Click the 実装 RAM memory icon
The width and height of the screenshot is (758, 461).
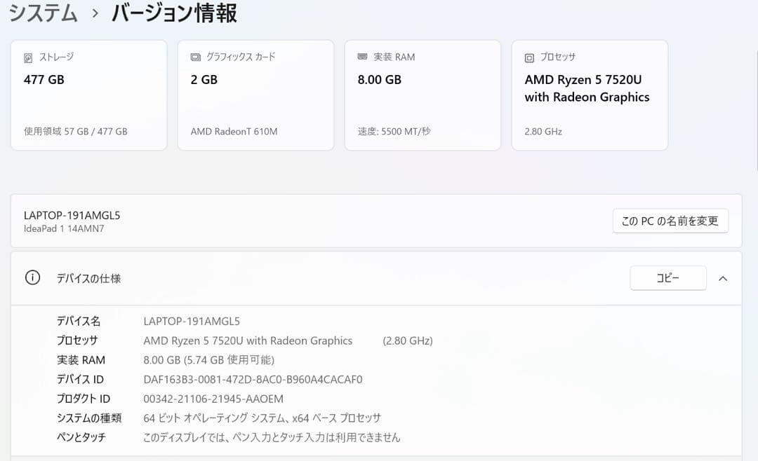tap(362, 57)
